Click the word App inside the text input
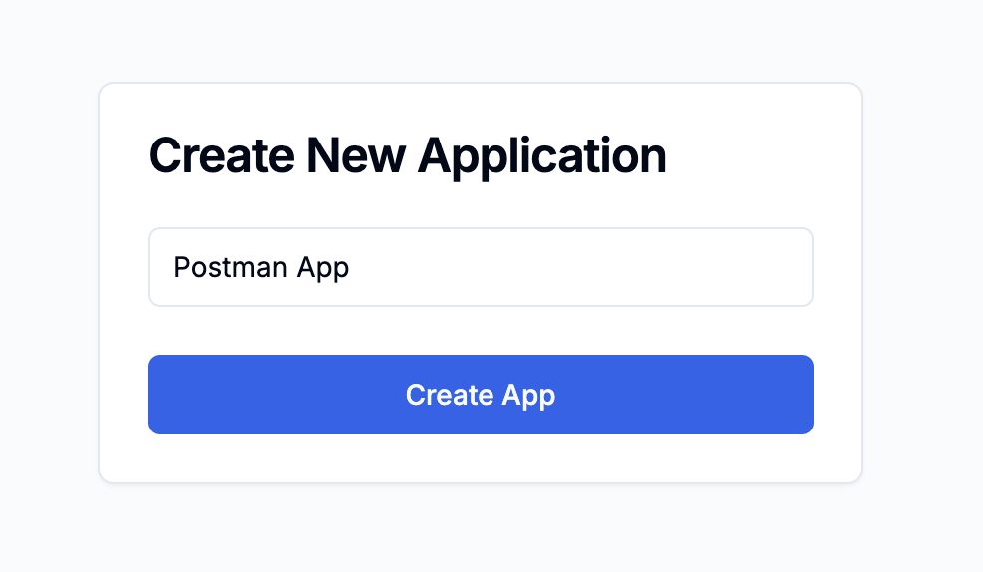Viewport: 983px width, 572px height. (323, 268)
